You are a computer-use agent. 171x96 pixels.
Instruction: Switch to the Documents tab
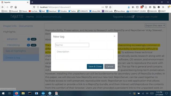click(x=26, y=26)
